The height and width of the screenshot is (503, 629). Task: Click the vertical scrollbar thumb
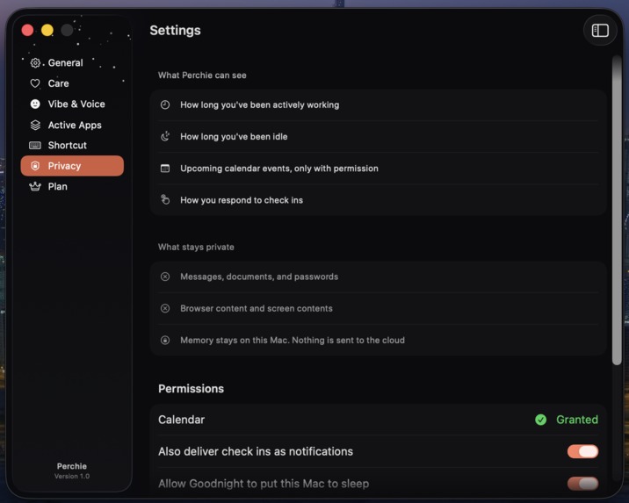[x=617, y=211]
